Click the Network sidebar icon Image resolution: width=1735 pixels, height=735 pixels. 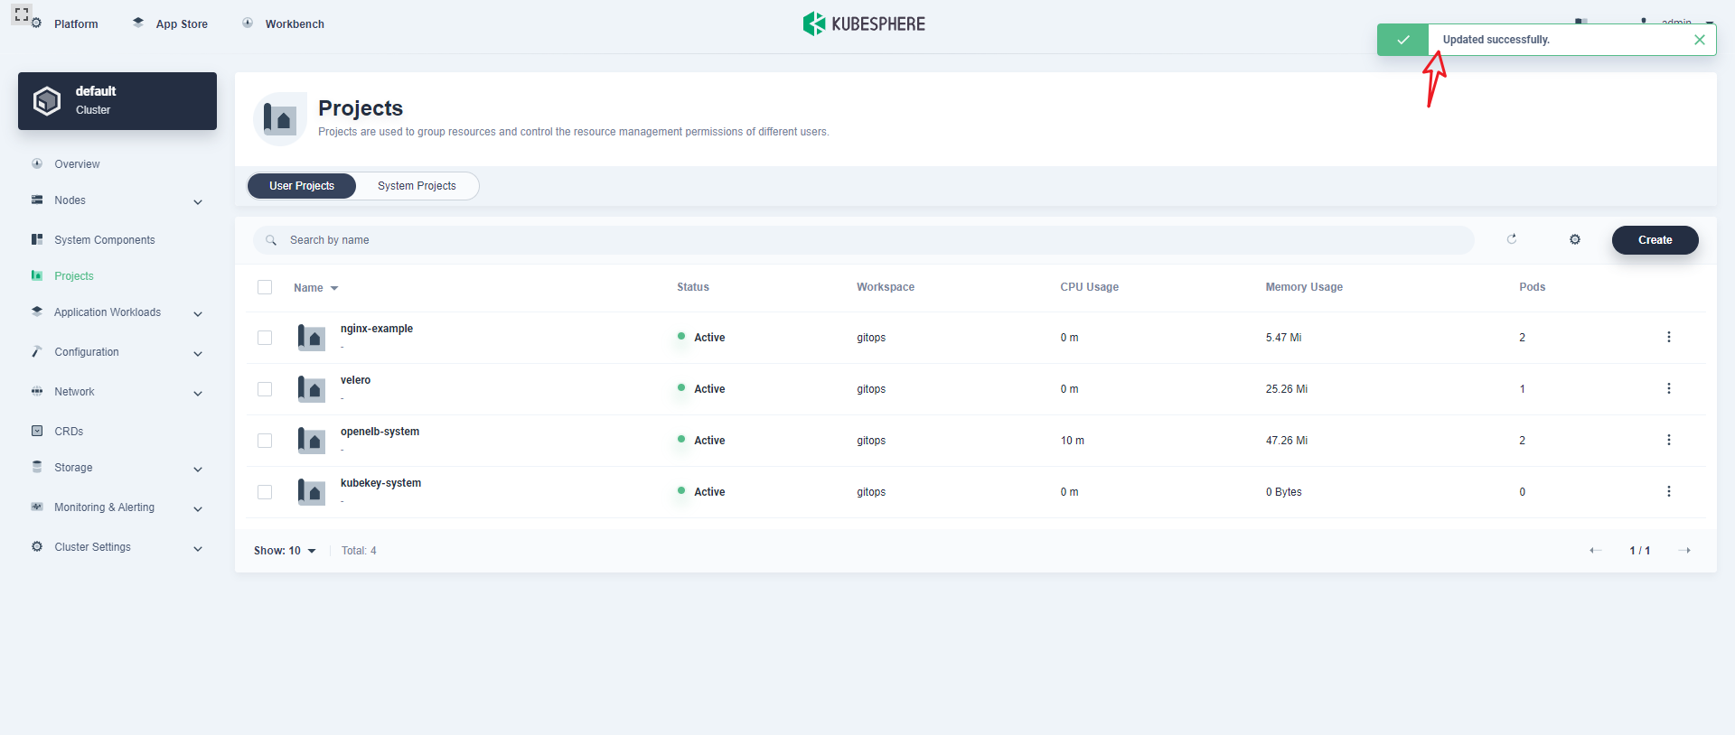[x=37, y=391]
